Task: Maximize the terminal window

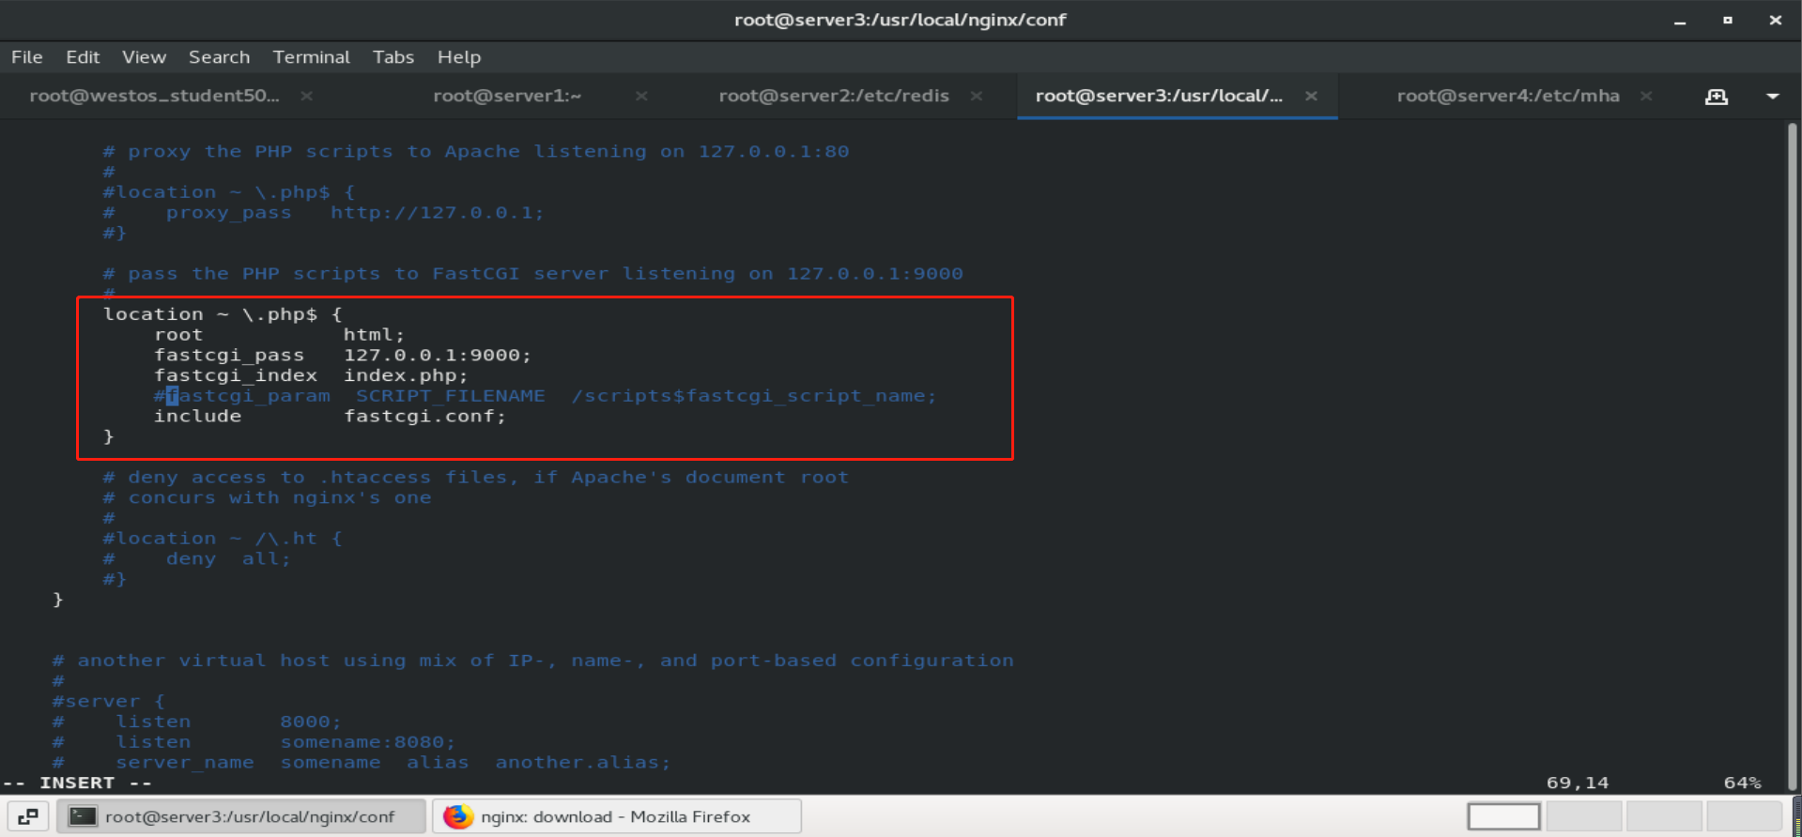Action: coord(1728,21)
